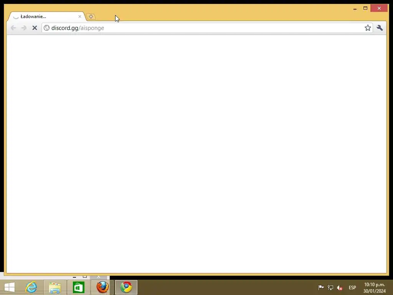
Task: Open Chrome's wrench settings menu
Action: [x=380, y=28]
